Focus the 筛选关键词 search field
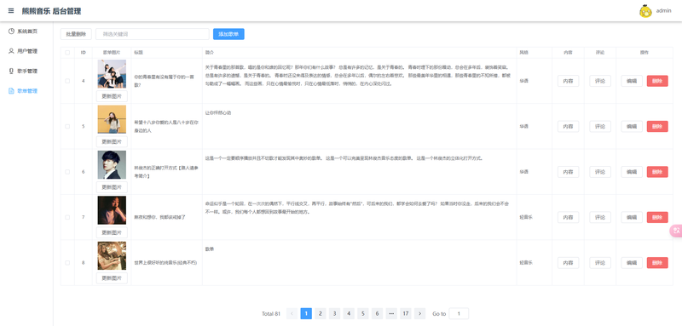The image size is (682, 326). point(153,34)
